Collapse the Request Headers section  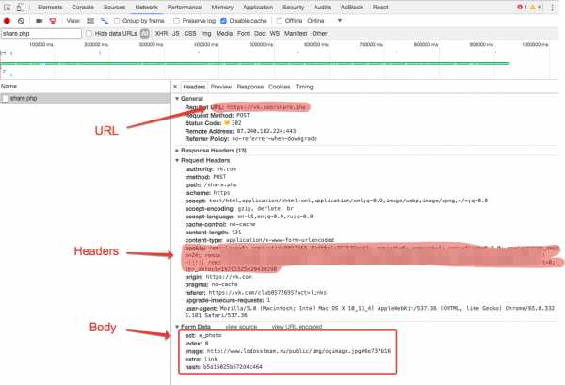pyautogui.click(x=177, y=160)
